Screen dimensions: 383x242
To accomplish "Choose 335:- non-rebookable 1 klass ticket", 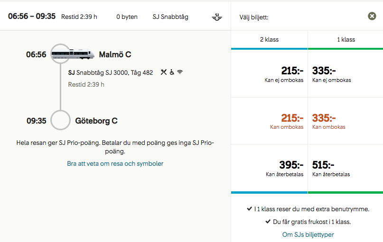I will [346, 74].
